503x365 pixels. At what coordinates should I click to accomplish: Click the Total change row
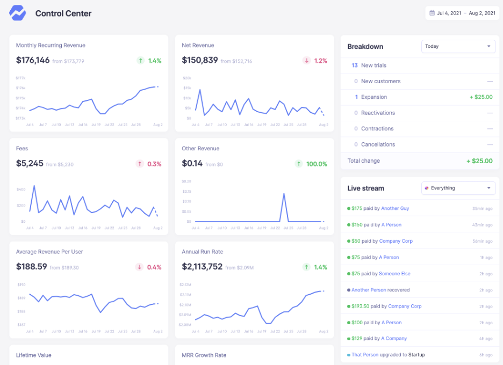click(419, 160)
